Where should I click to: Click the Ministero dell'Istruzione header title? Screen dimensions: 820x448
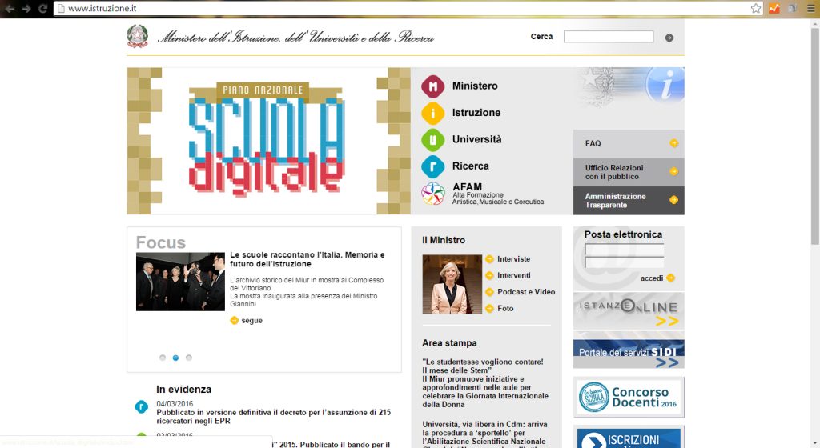(x=295, y=37)
